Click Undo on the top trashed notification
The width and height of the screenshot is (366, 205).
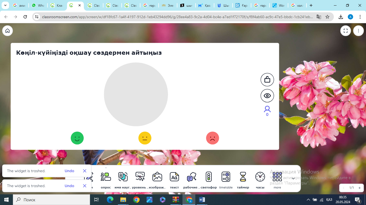[69, 171]
